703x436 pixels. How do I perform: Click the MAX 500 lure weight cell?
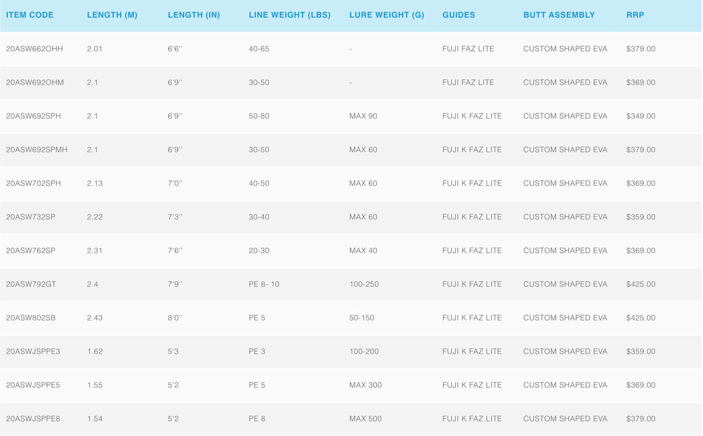point(365,419)
